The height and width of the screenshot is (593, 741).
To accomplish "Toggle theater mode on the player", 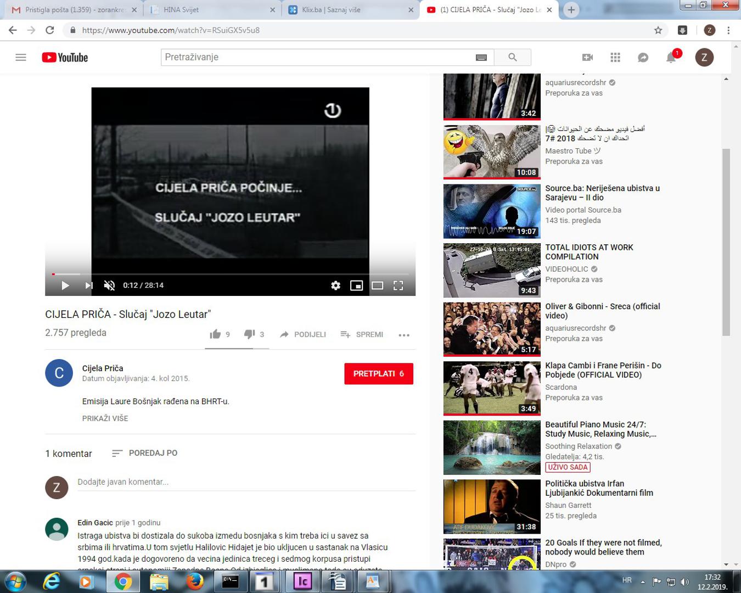I will click(x=377, y=286).
